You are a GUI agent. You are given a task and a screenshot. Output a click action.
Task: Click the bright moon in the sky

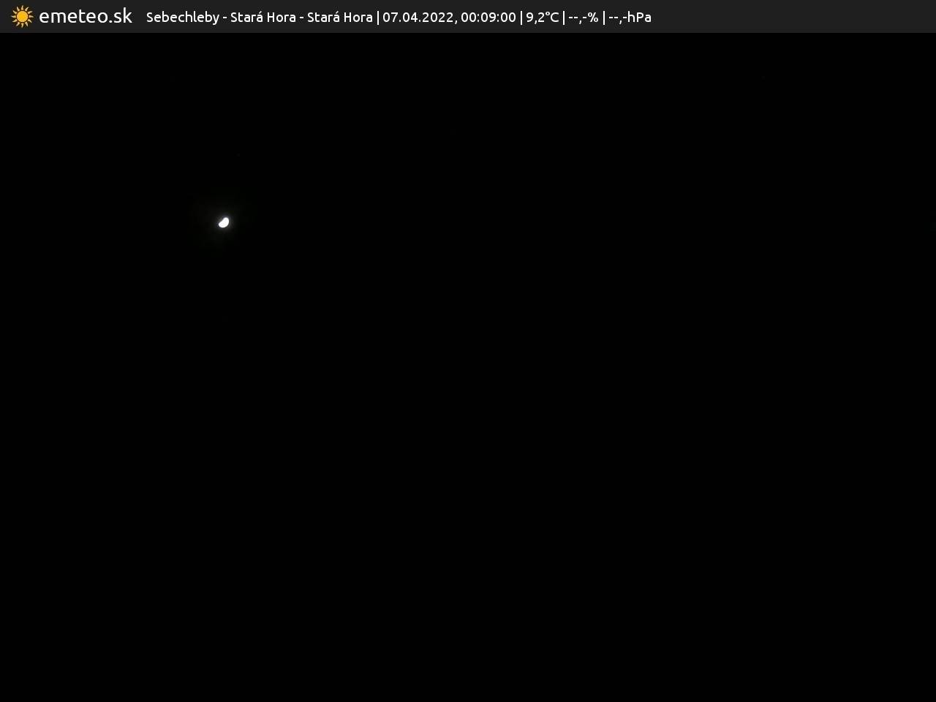pos(224,222)
